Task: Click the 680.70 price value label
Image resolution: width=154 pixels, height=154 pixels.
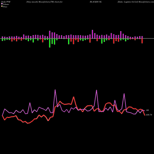Action: (x=149, y=115)
